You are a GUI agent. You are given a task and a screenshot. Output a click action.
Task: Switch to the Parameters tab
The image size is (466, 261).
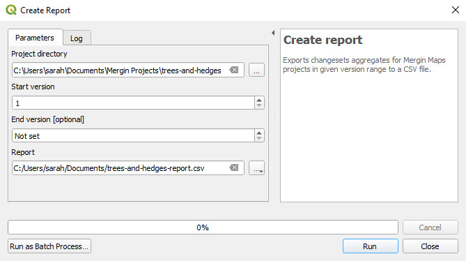coord(35,38)
